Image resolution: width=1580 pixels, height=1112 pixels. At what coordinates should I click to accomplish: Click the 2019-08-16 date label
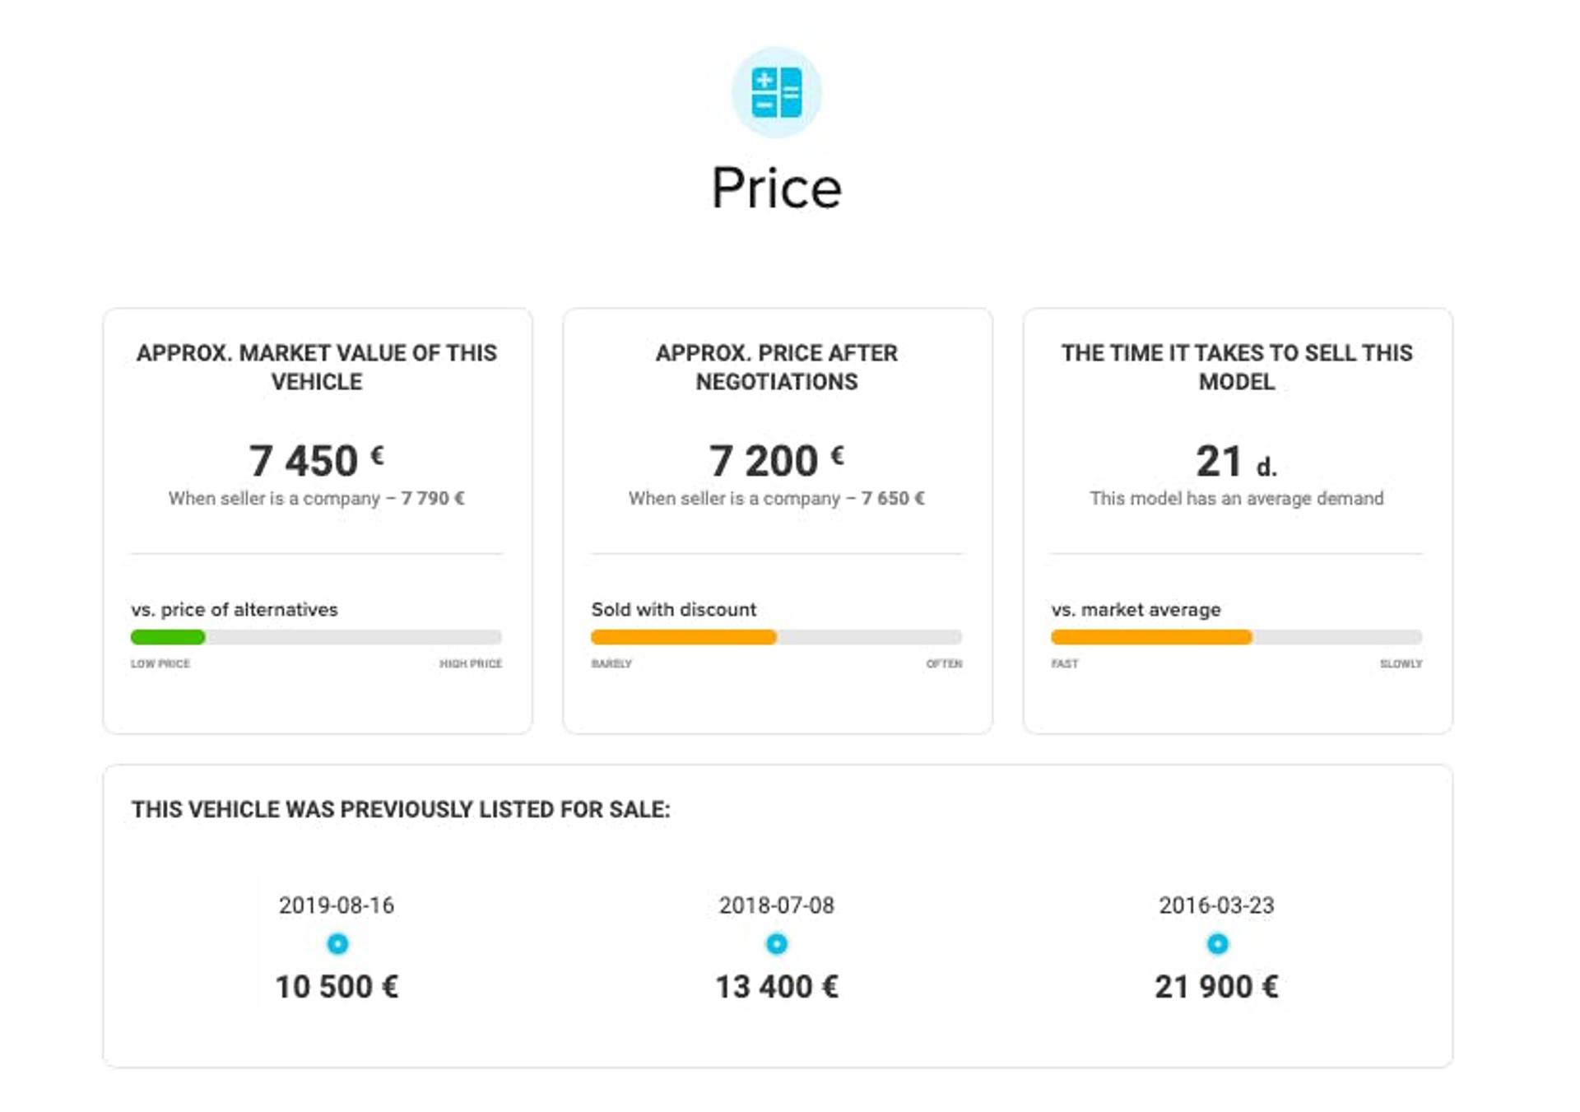337,905
